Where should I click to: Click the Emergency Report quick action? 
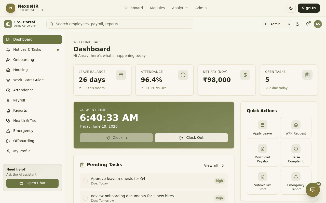pyautogui.click(x=296, y=182)
